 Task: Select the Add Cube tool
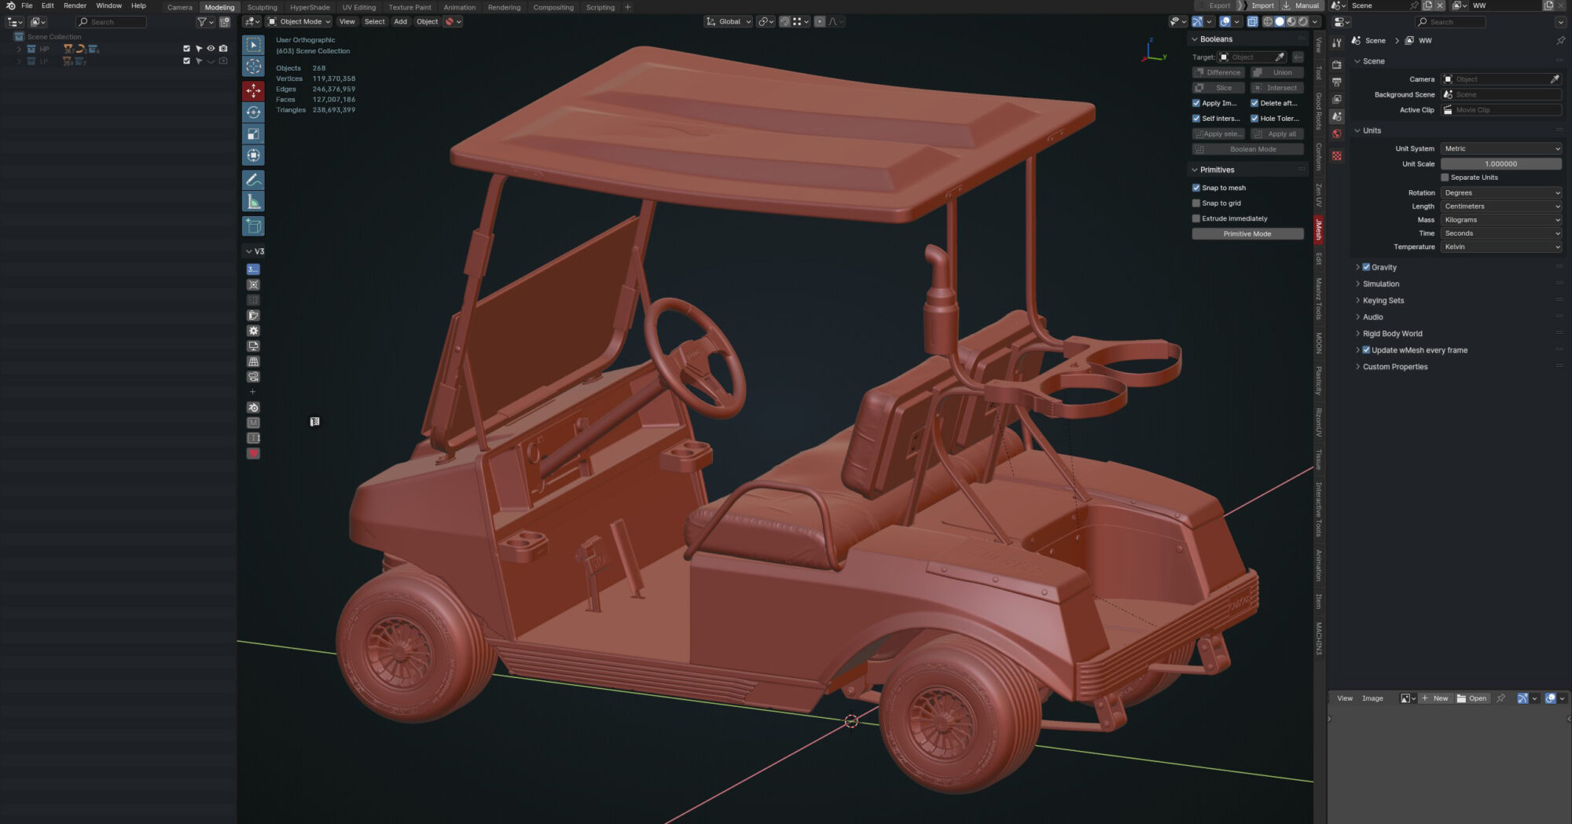[x=253, y=226]
